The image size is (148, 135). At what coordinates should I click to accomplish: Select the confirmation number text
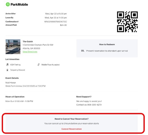point(56,22)
